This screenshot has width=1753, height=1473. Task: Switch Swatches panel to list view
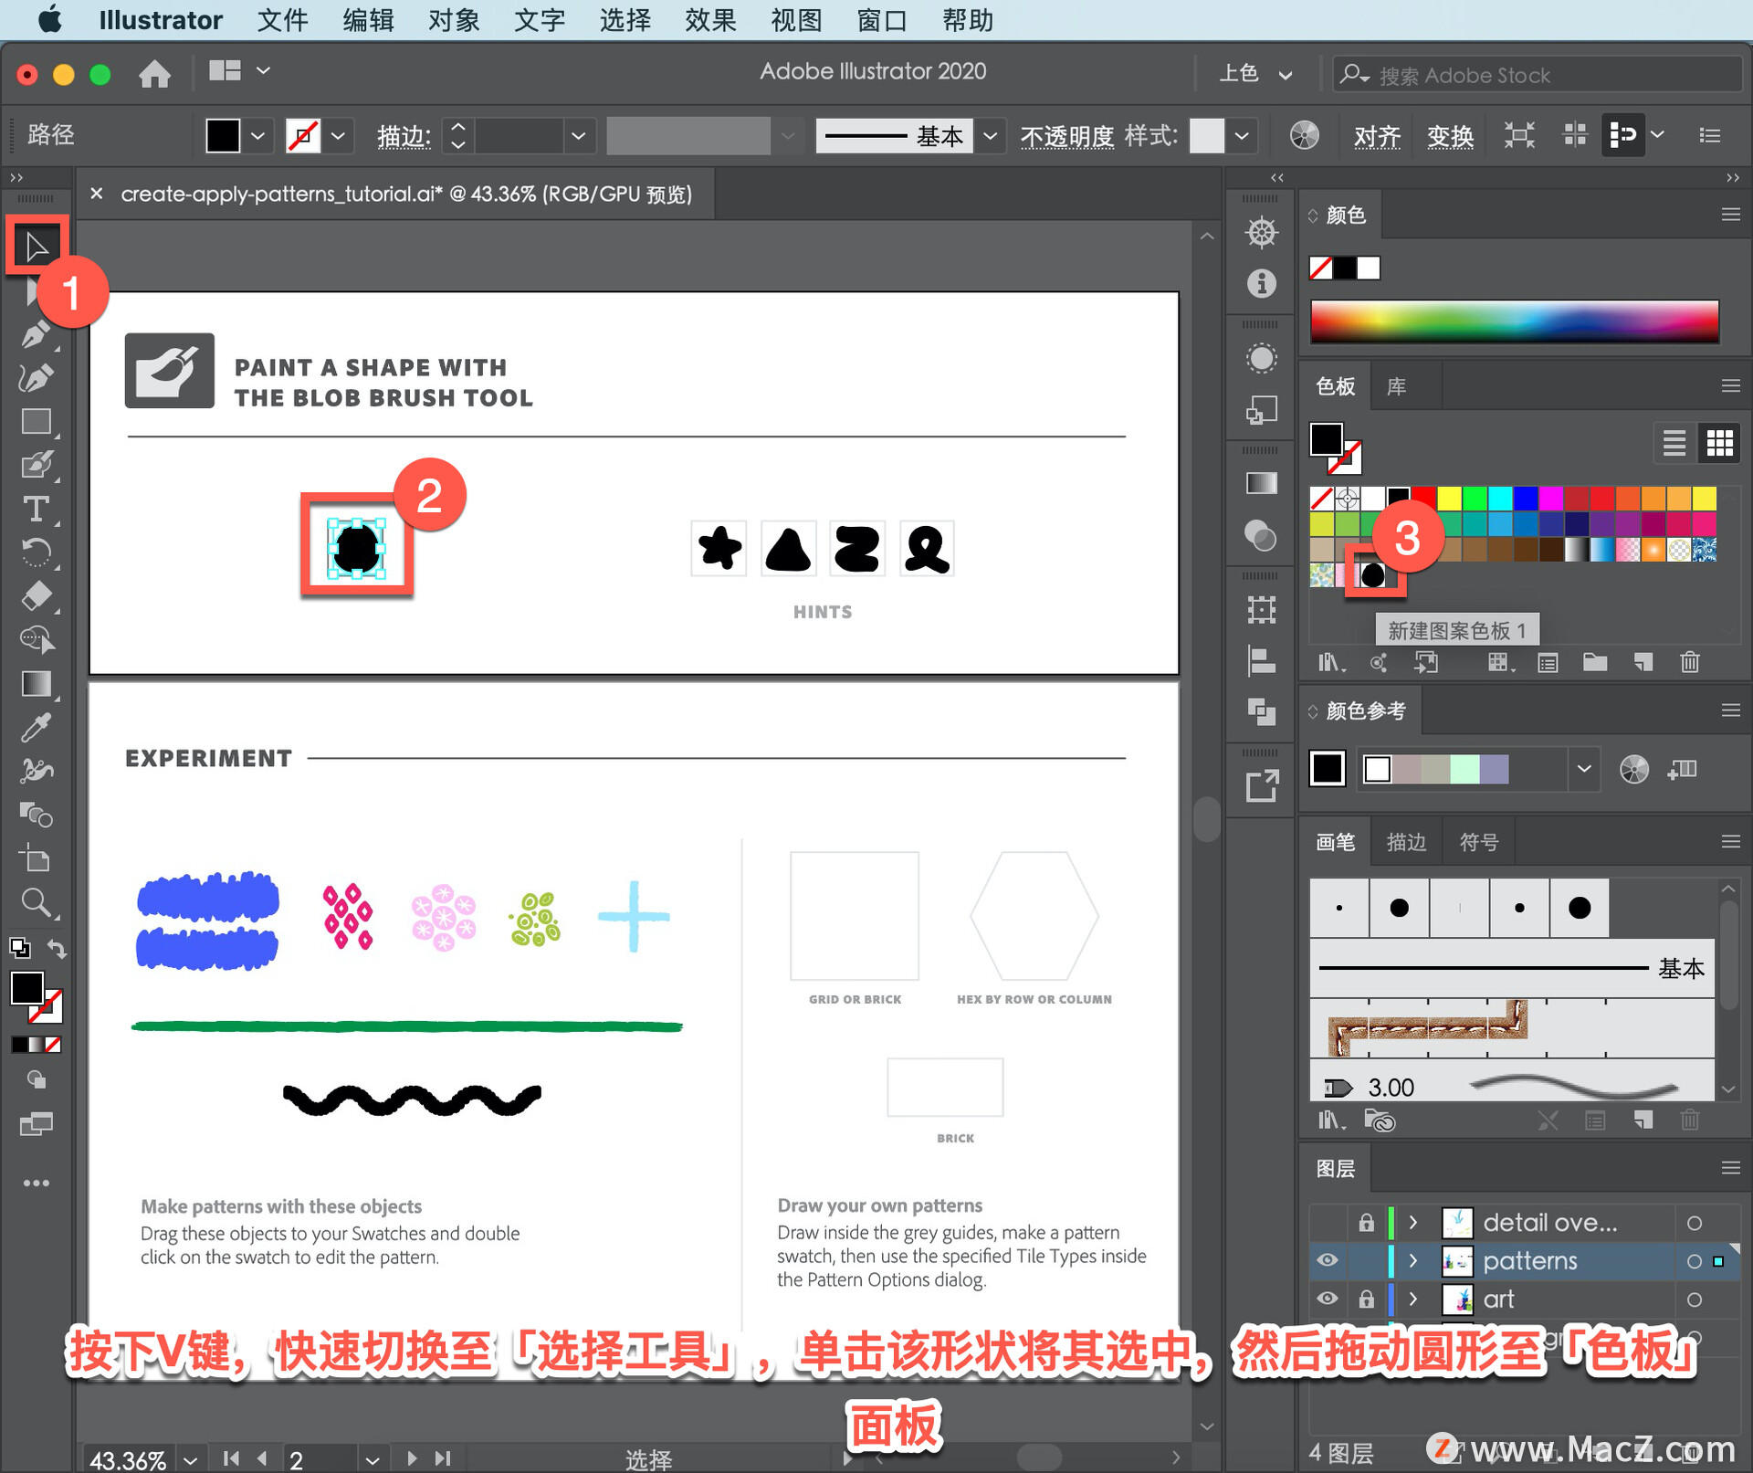point(1674,444)
